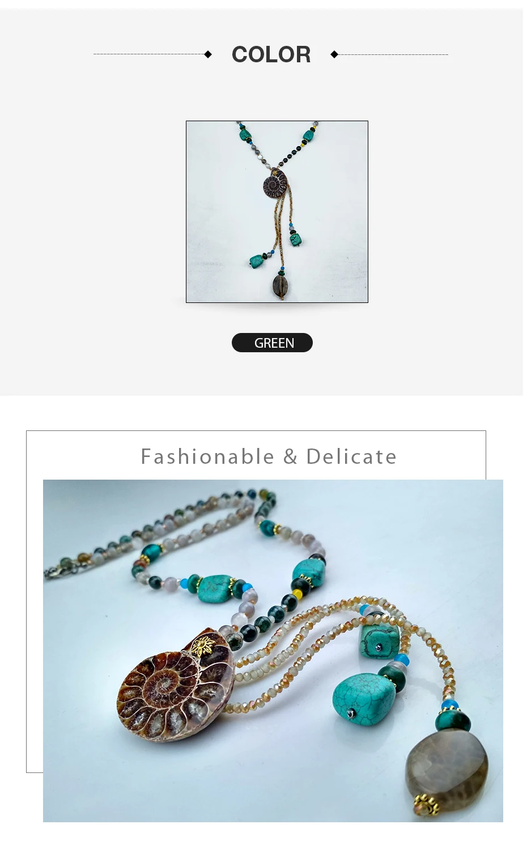527x850 pixels.
Task: Open the green necklace thumbnail image
Action: [277, 212]
